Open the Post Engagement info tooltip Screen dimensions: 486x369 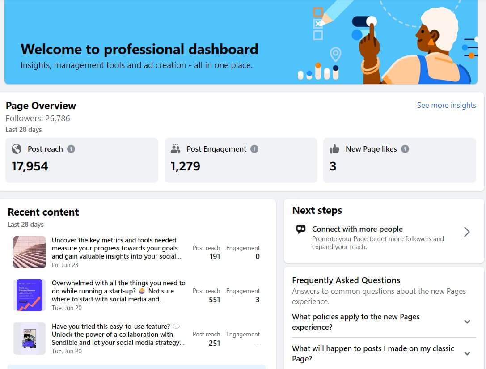[254, 149]
